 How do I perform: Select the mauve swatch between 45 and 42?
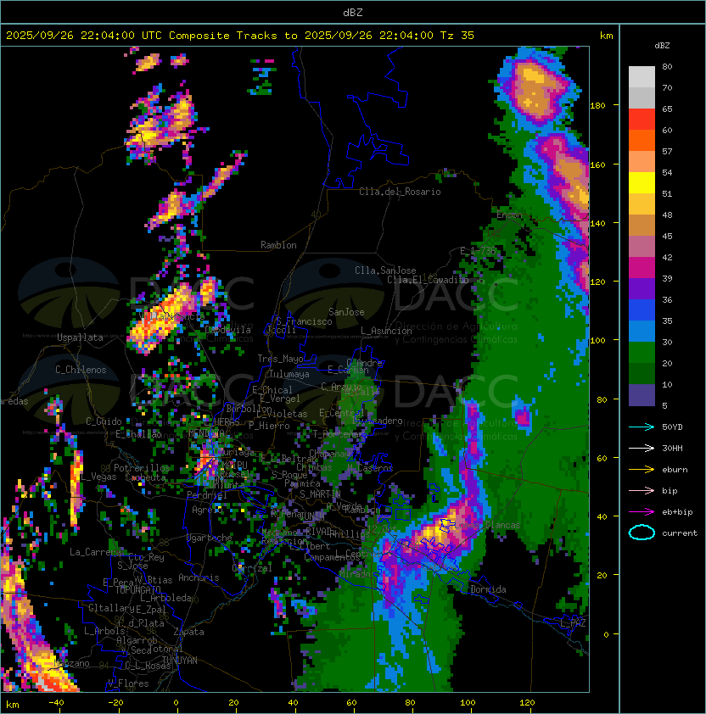pyautogui.click(x=642, y=247)
